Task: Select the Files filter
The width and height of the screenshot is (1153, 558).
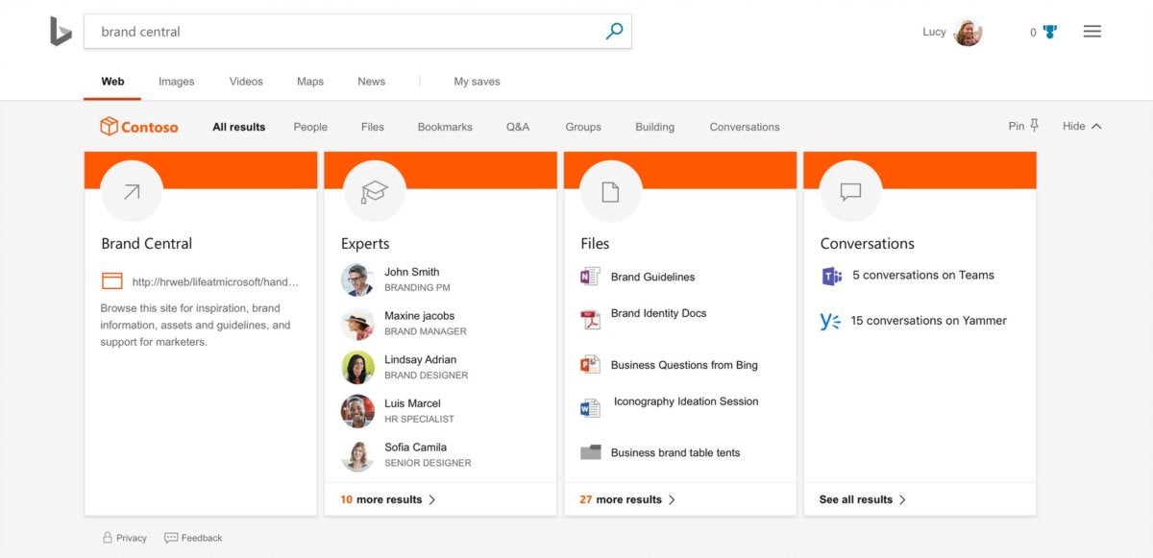Action: coord(373,127)
